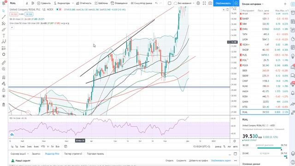Image resolution: width=295 pixels, height=166 pixels.
Task: Collapse the indicator legend arrow
Action: [12, 28]
